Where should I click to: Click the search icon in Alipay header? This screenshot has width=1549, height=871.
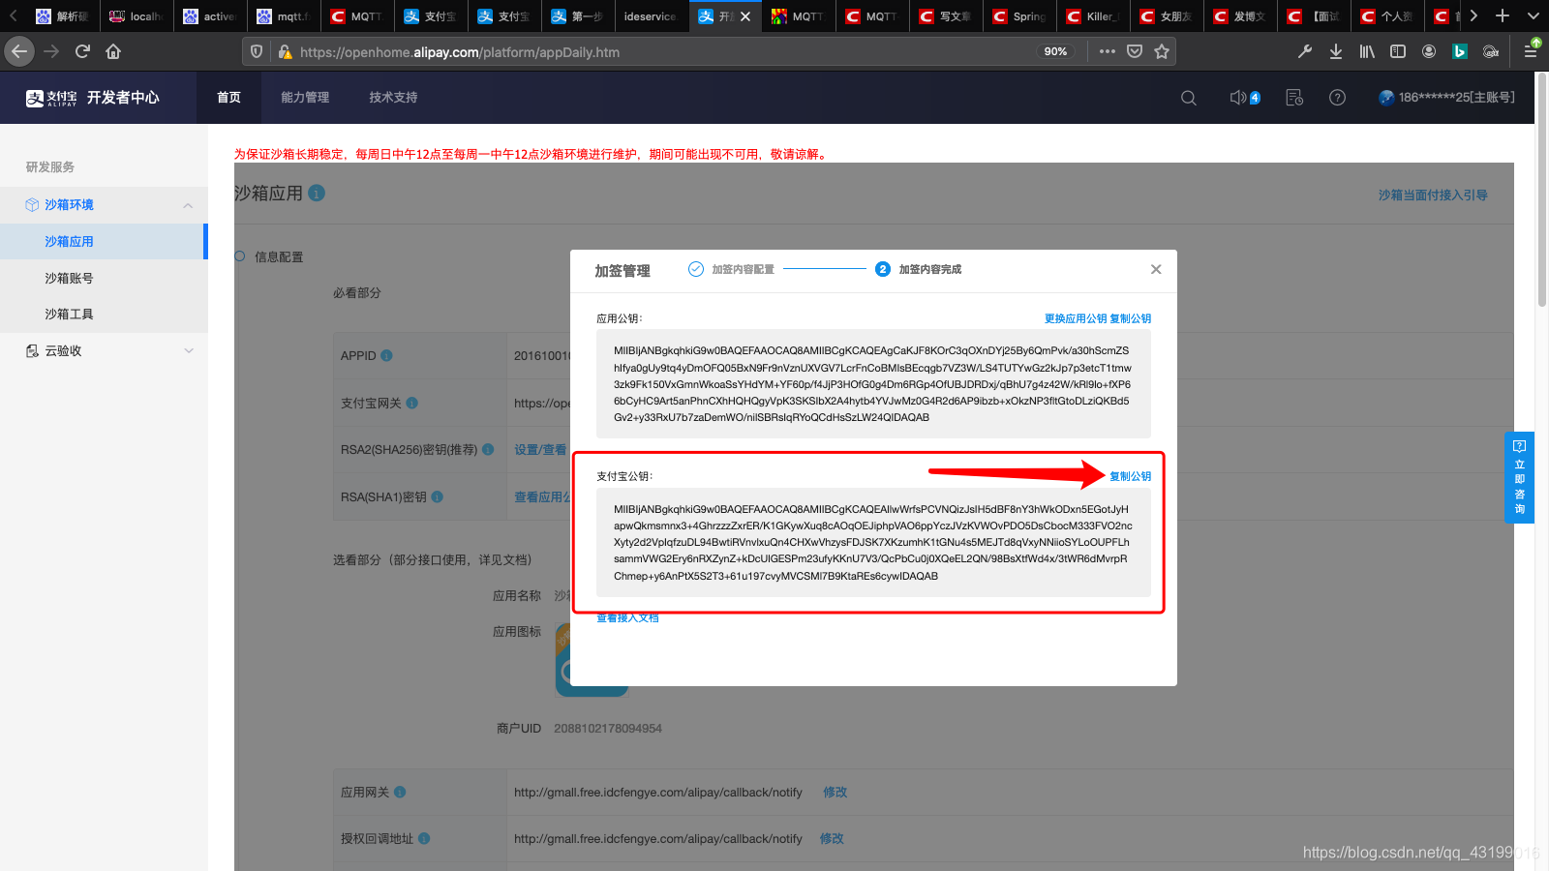(1189, 98)
